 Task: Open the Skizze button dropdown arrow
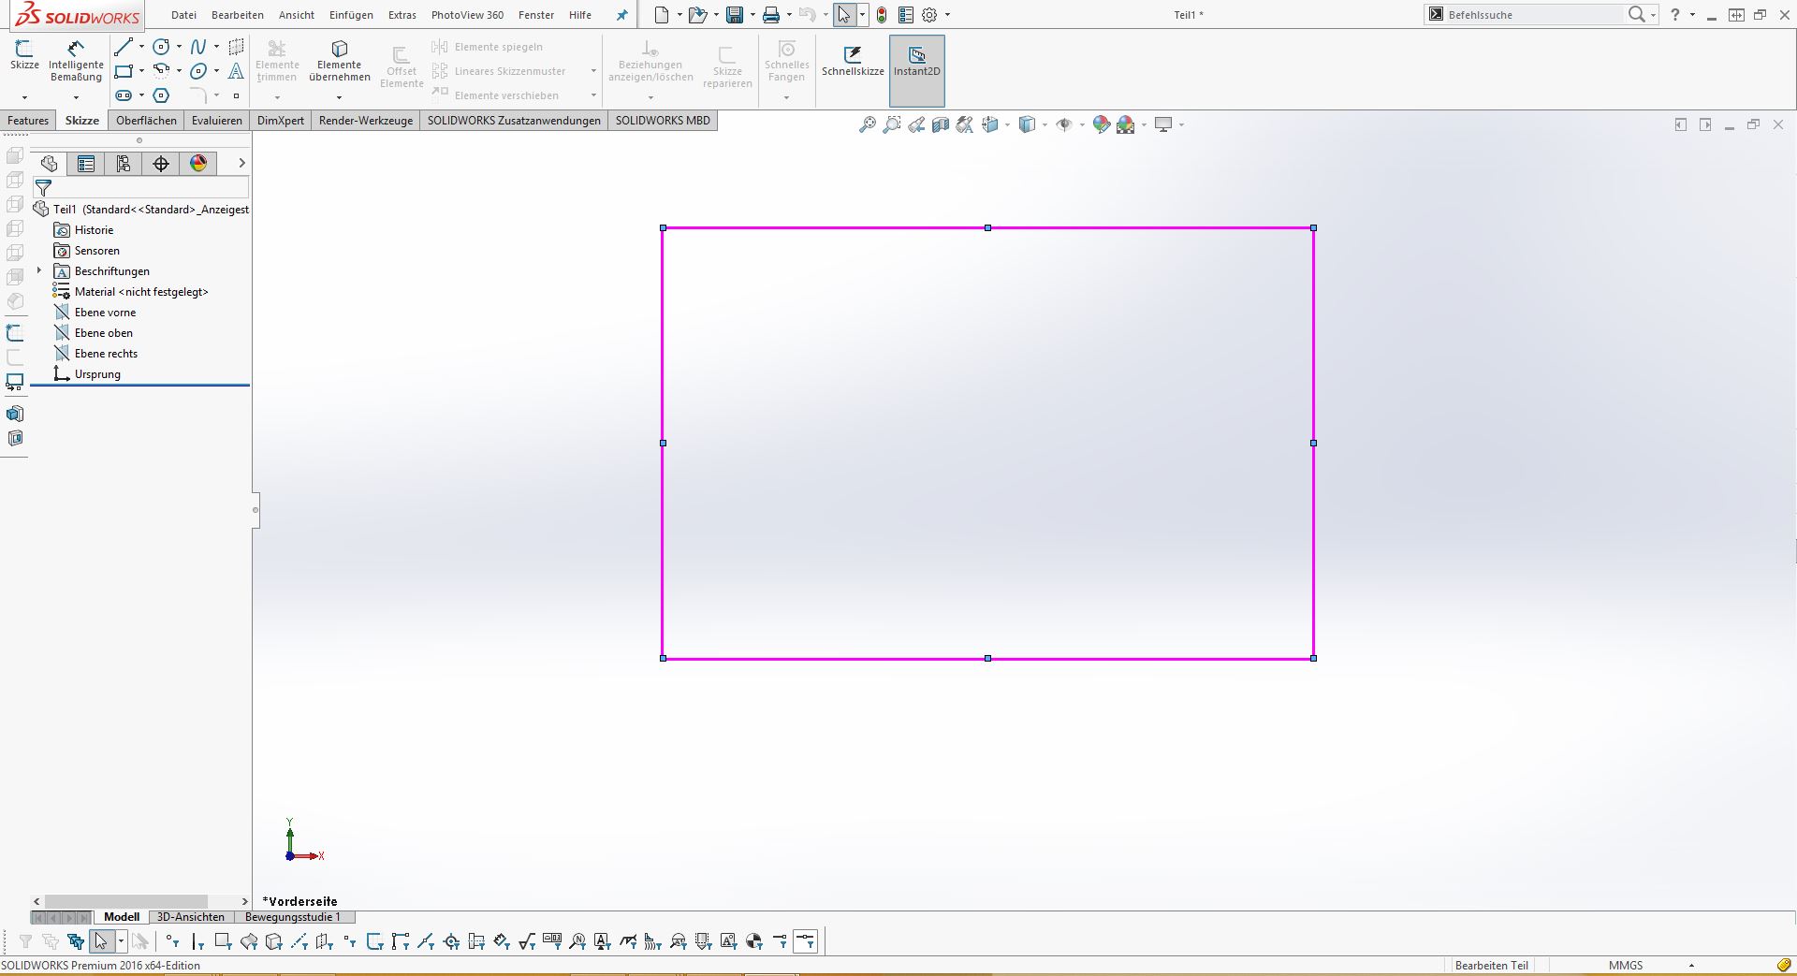point(24,97)
